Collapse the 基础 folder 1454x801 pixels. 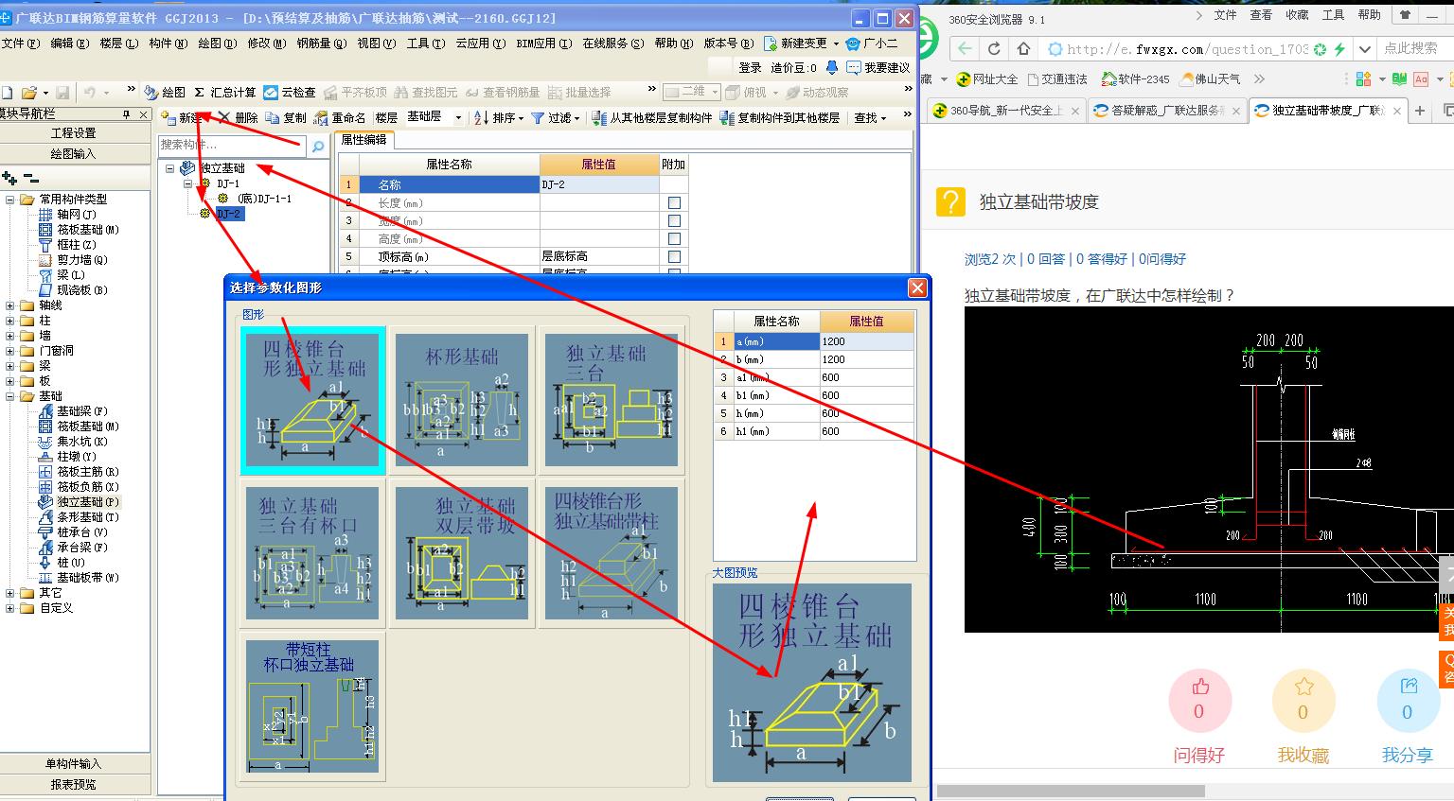[x=10, y=396]
